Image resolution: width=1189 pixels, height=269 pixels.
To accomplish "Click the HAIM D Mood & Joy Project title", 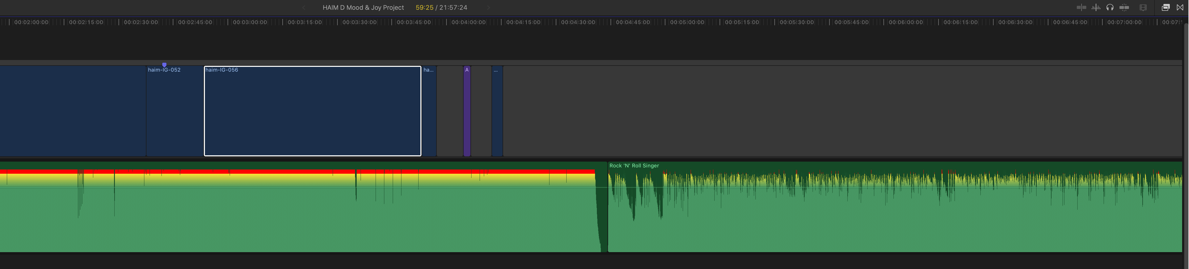I will tap(363, 7).
